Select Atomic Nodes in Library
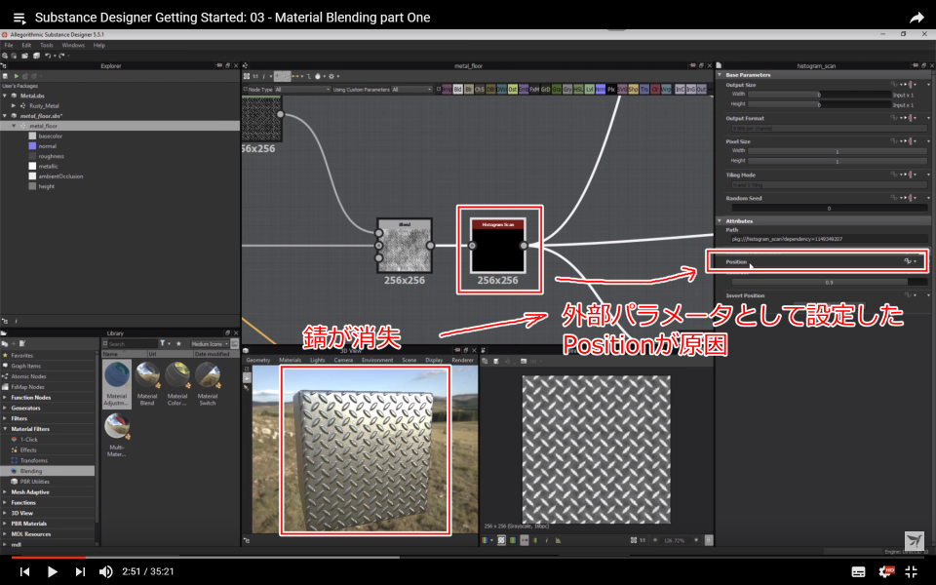Image resolution: width=936 pixels, height=585 pixels. coord(28,376)
